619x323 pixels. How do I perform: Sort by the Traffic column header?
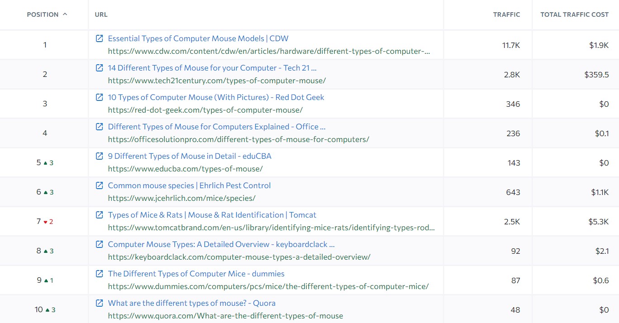tap(506, 14)
